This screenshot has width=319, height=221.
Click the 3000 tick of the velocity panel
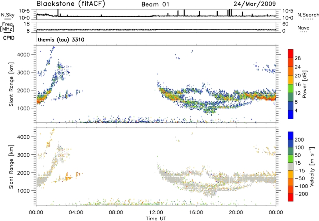pyautogui.click(x=23, y=155)
